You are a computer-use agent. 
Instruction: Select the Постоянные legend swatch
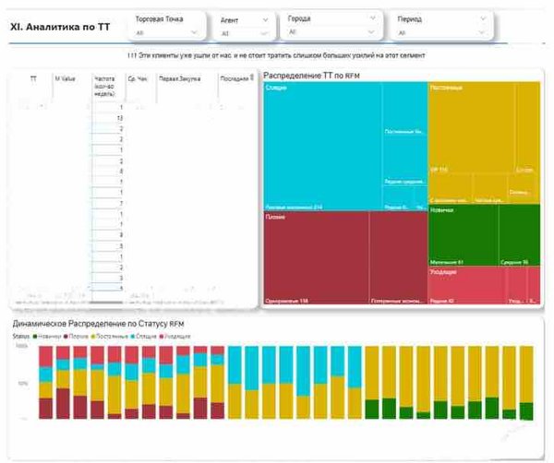point(93,337)
